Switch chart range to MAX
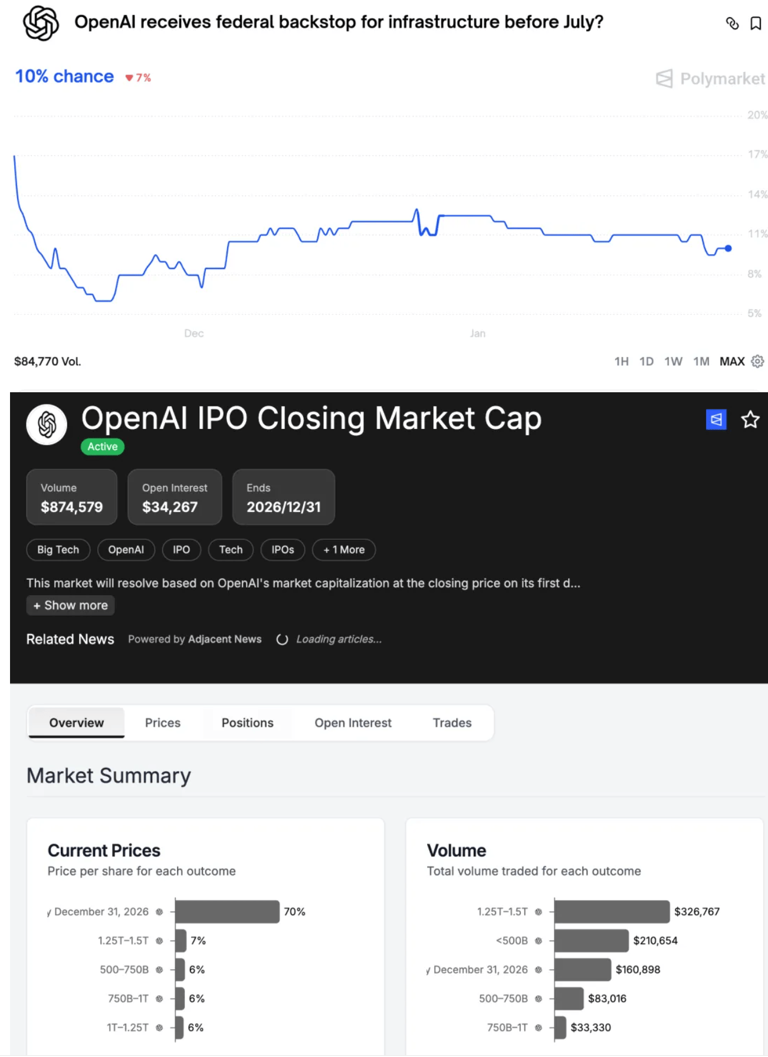 (732, 362)
